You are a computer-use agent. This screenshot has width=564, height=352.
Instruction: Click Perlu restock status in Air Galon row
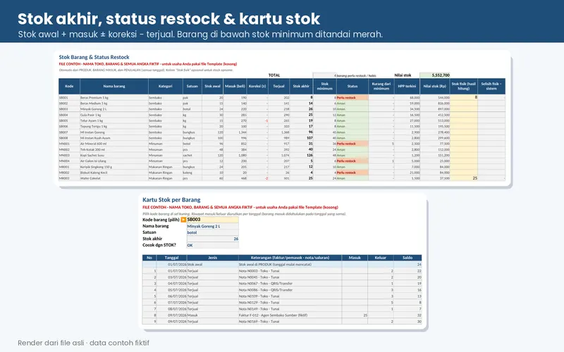[352, 161]
